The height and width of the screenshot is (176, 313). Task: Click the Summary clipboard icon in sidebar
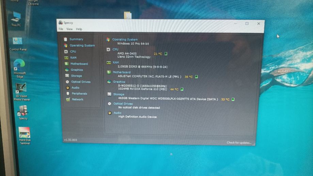coord(65,39)
